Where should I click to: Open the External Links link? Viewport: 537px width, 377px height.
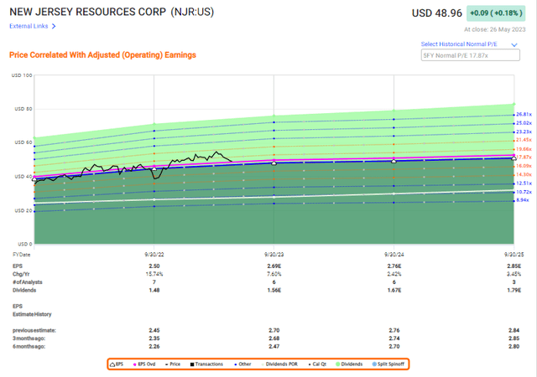coord(29,26)
